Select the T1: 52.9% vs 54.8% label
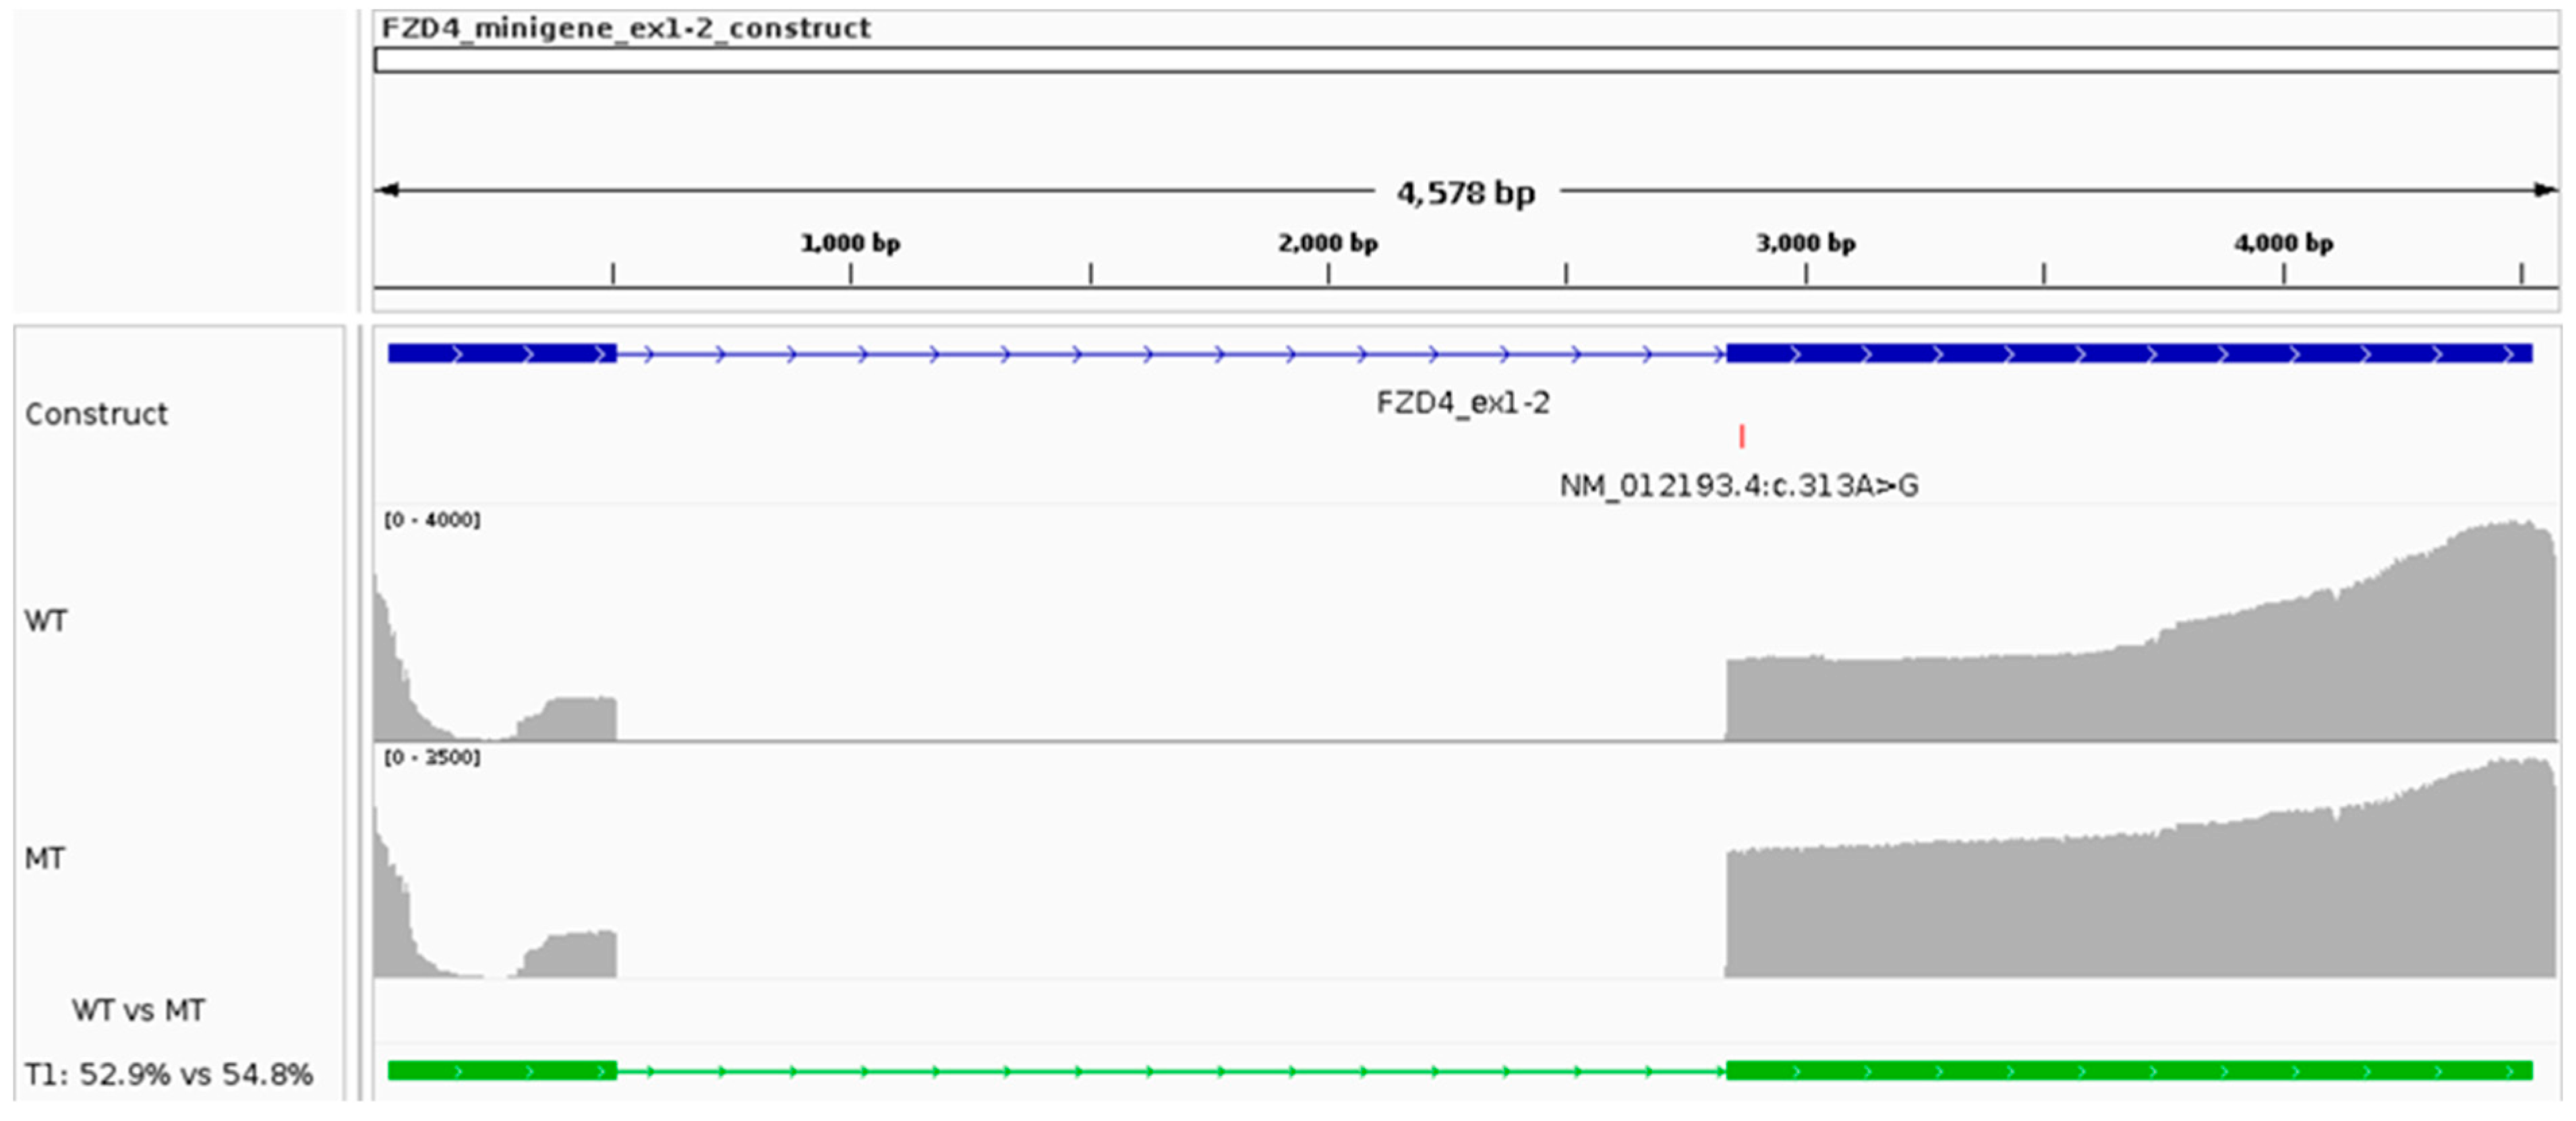The image size is (2576, 1121). (x=168, y=1074)
